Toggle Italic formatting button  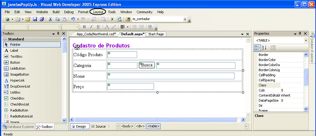pyautogui.click(x=91, y=27)
